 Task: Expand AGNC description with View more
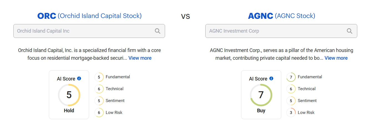pyautogui.click(x=336, y=58)
